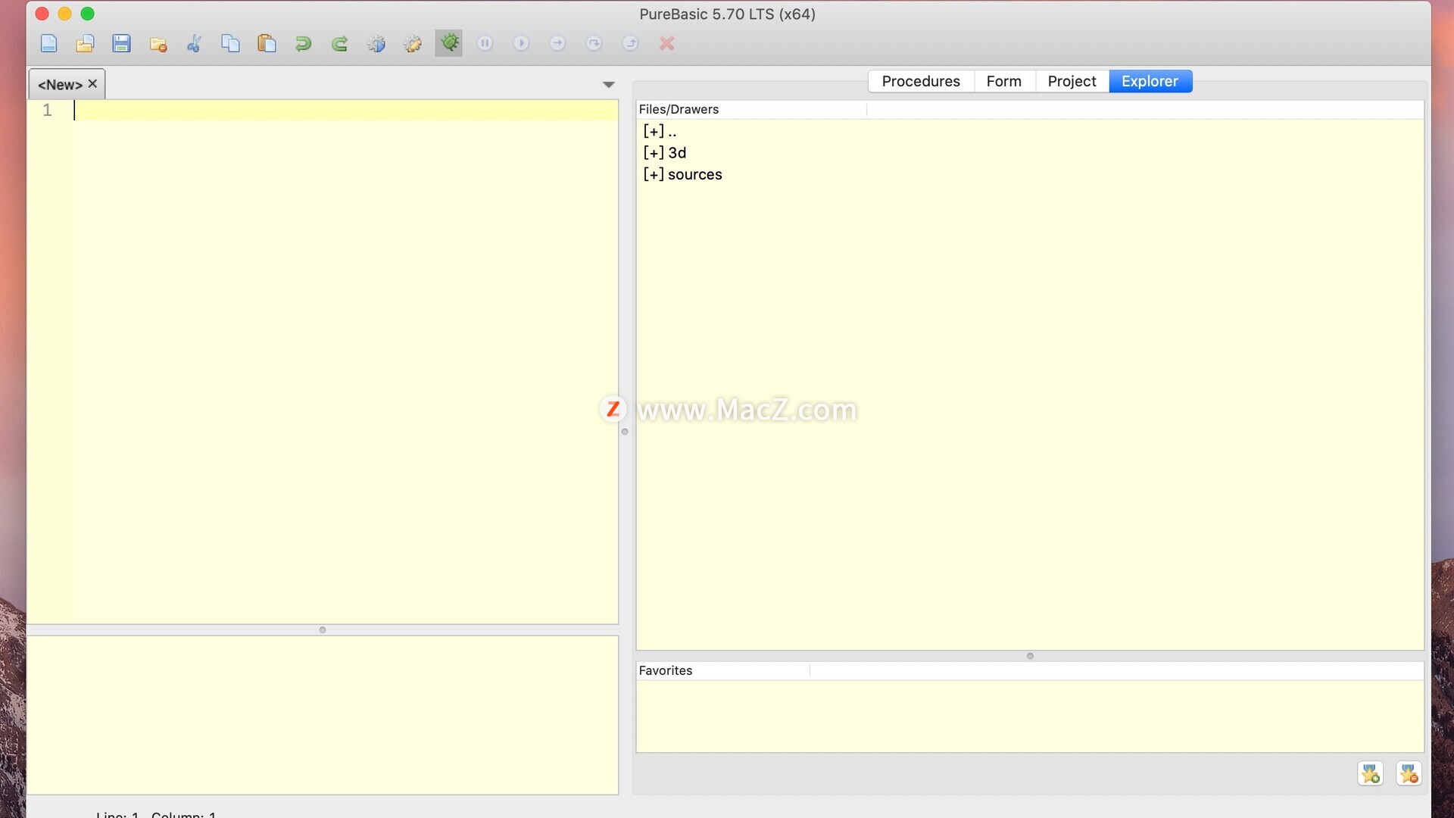Click the debugger Stop (pause) icon

pos(485,43)
